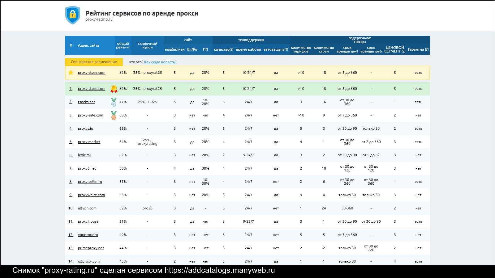
Task: Open the proxys.io link
Action: point(85,128)
